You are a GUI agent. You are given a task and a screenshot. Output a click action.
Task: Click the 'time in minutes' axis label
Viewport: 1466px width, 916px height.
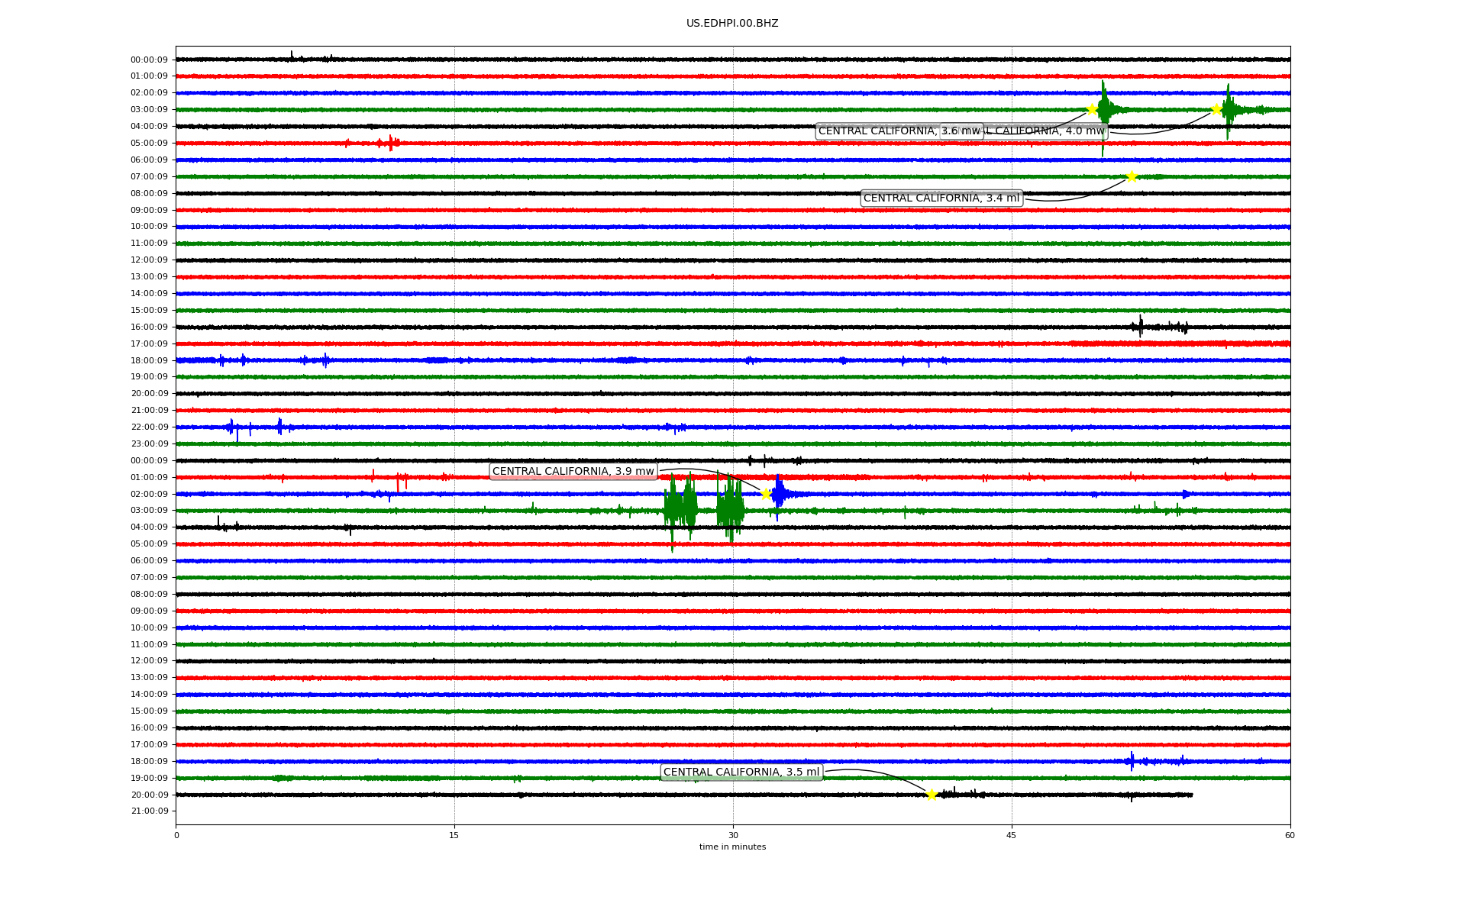click(x=732, y=847)
